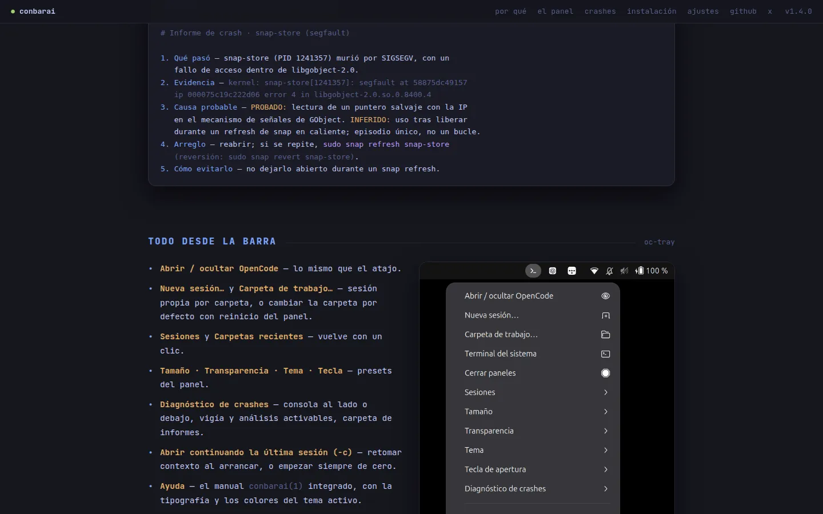This screenshot has height=514, width=823.
Task: Click 'Abrir continuando la última sesión (-c)' text
Action: click(x=256, y=453)
